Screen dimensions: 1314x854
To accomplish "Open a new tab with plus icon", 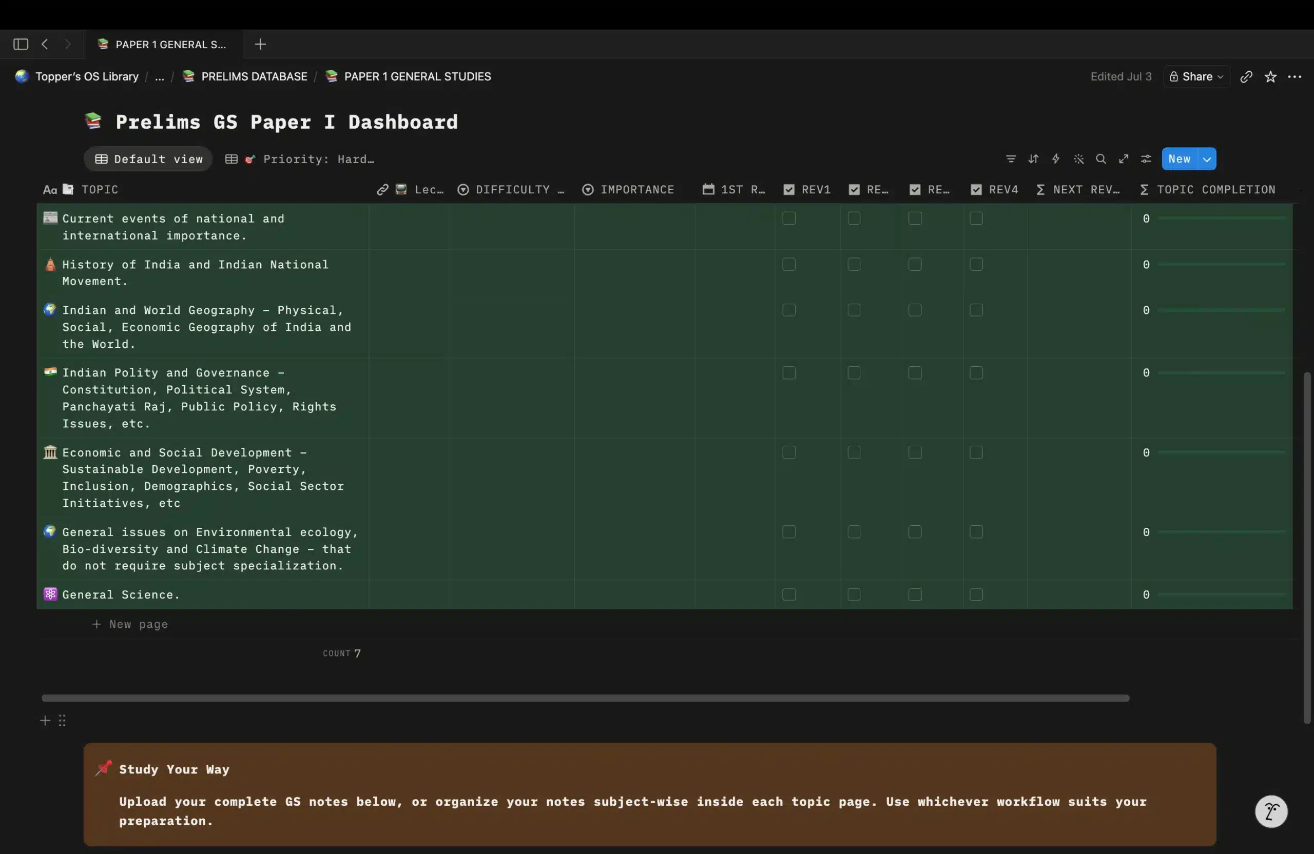I will 260,44.
